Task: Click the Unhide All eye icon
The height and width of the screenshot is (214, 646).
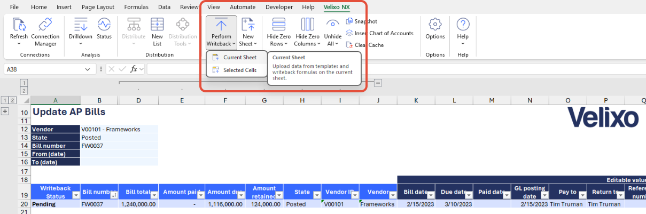Action: coord(333,25)
